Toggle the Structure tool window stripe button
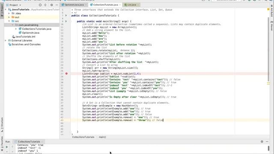 pos(2,124)
